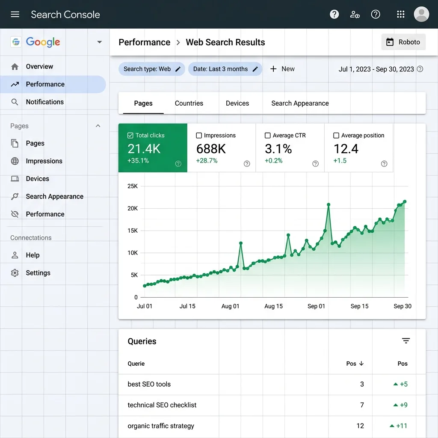This screenshot has height=438, width=438.
Task: Click the 21.4K total clicks value
Action: [x=144, y=149]
